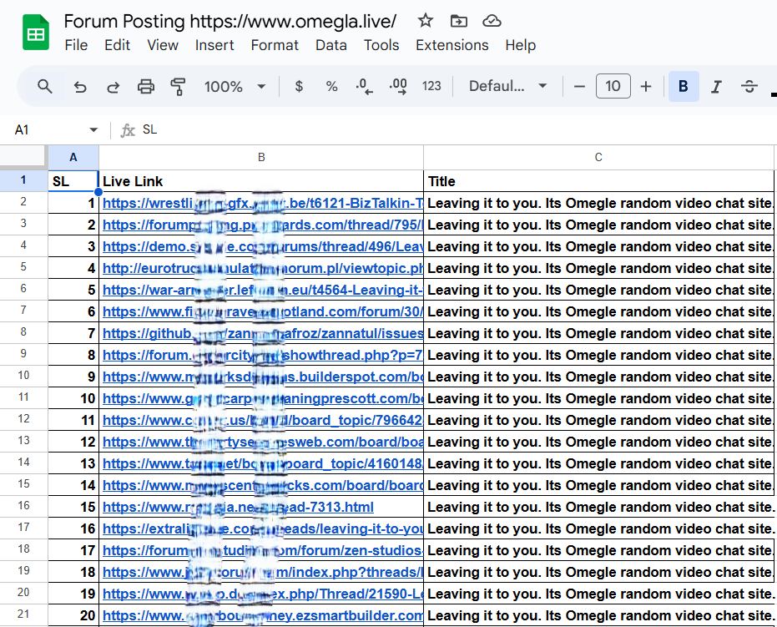Click the Google Sheets home icon
The height and width of the screenshot is (627, 777).
35,33
